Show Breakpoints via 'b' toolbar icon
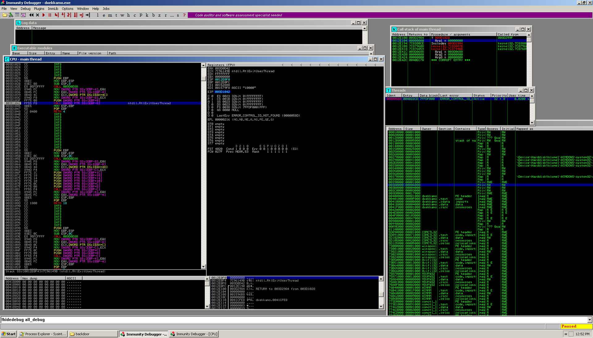The image size is (593, 338). (153, 15)
